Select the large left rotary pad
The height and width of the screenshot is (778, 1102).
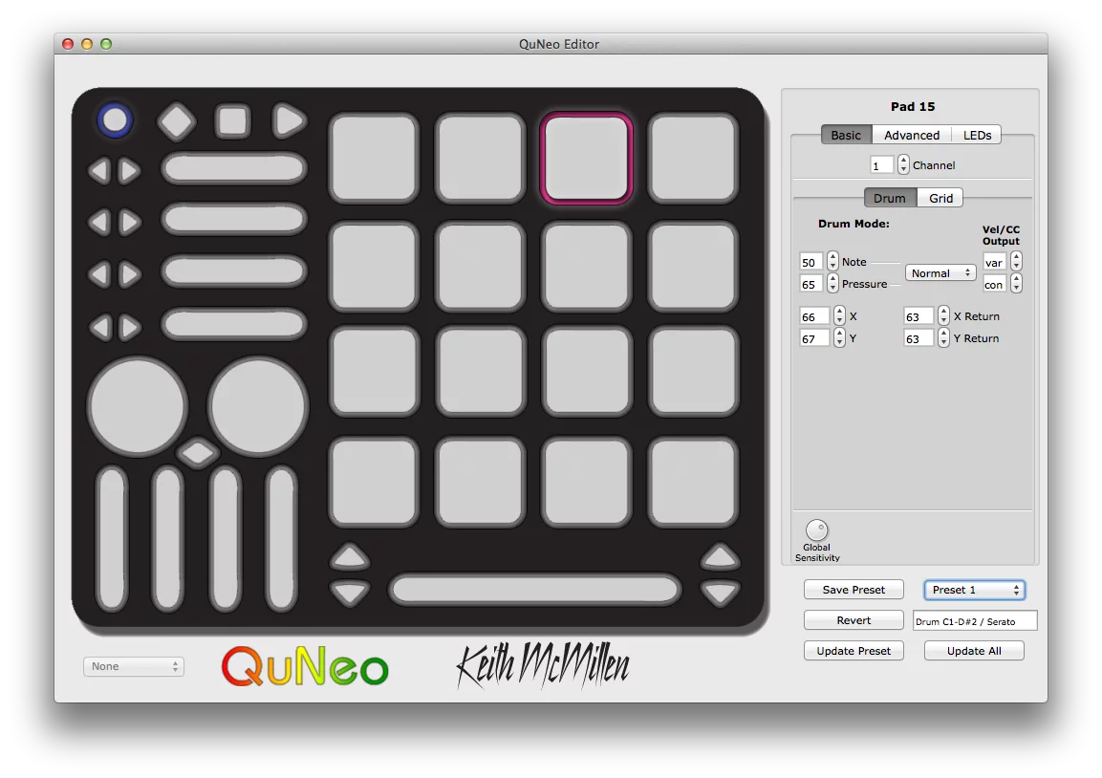pyautogui.click(x=138, y=406)
